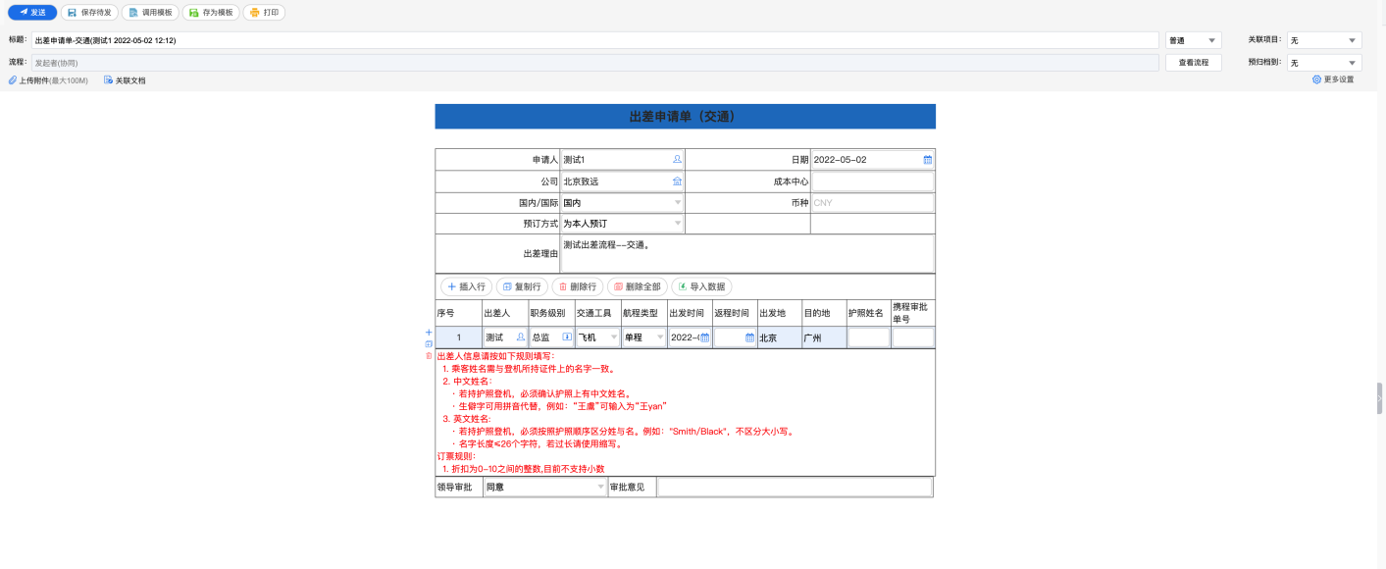The width and height of the screenshot is (1386, 569).
Task: Click the 复制行 copy row button
Action: (x=522, y=286)
